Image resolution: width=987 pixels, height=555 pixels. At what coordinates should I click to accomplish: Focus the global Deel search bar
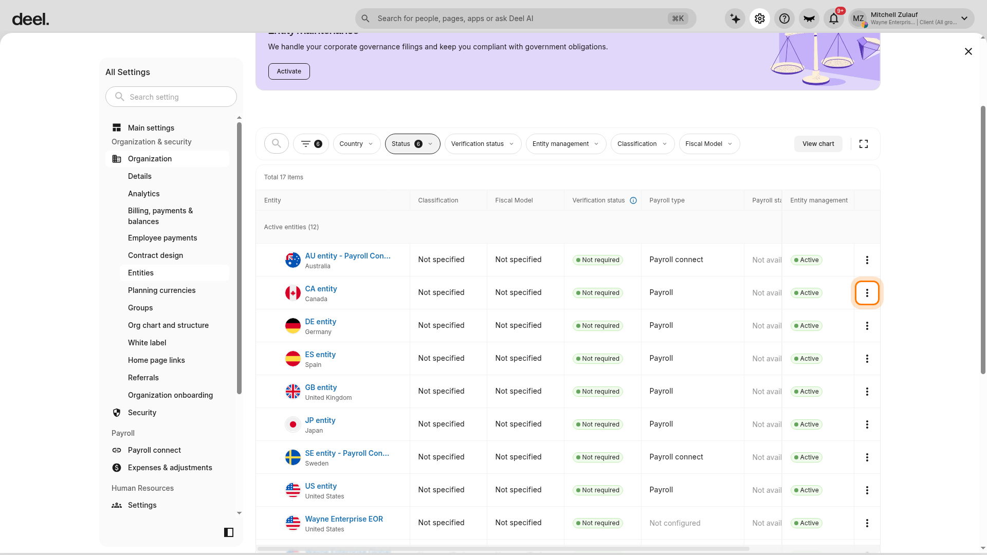coord(525,18)
